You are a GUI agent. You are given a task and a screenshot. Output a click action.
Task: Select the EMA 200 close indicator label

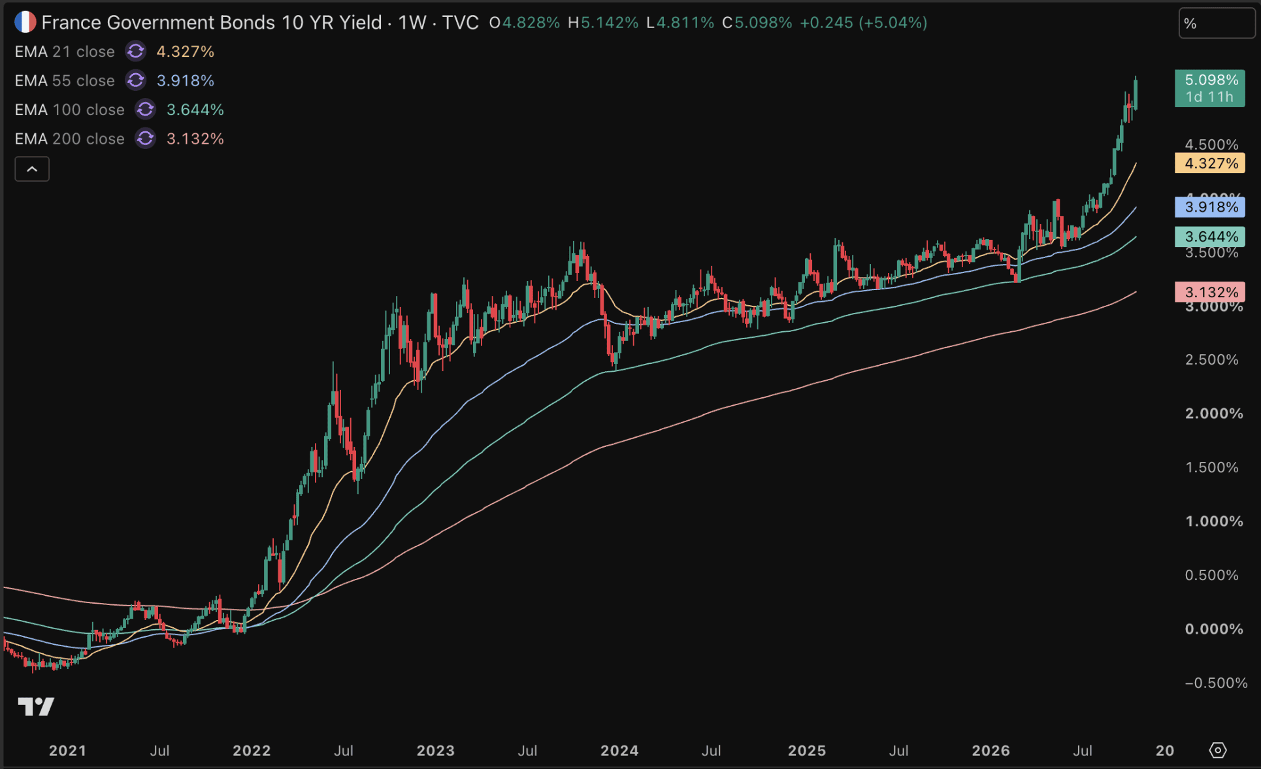coord(69,139)
